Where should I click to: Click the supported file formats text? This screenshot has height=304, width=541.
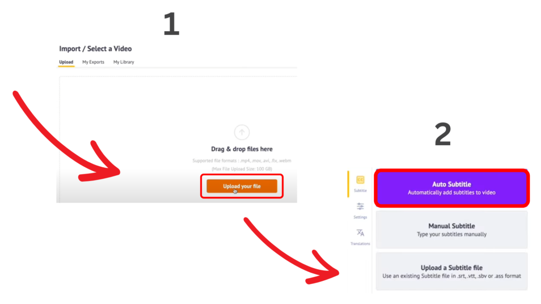coord(241,160)
